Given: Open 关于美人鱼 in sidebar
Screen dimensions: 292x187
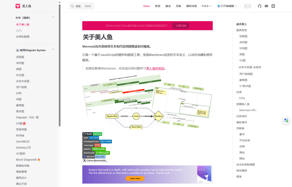Looking at the screenshot, I should pyautogui.click(x=22, y=24).
